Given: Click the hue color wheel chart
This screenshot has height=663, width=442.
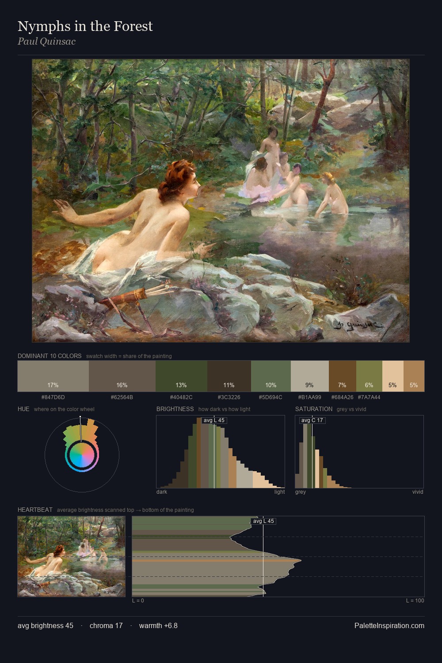Looking at the screenshot, I should tap(82, 454).
